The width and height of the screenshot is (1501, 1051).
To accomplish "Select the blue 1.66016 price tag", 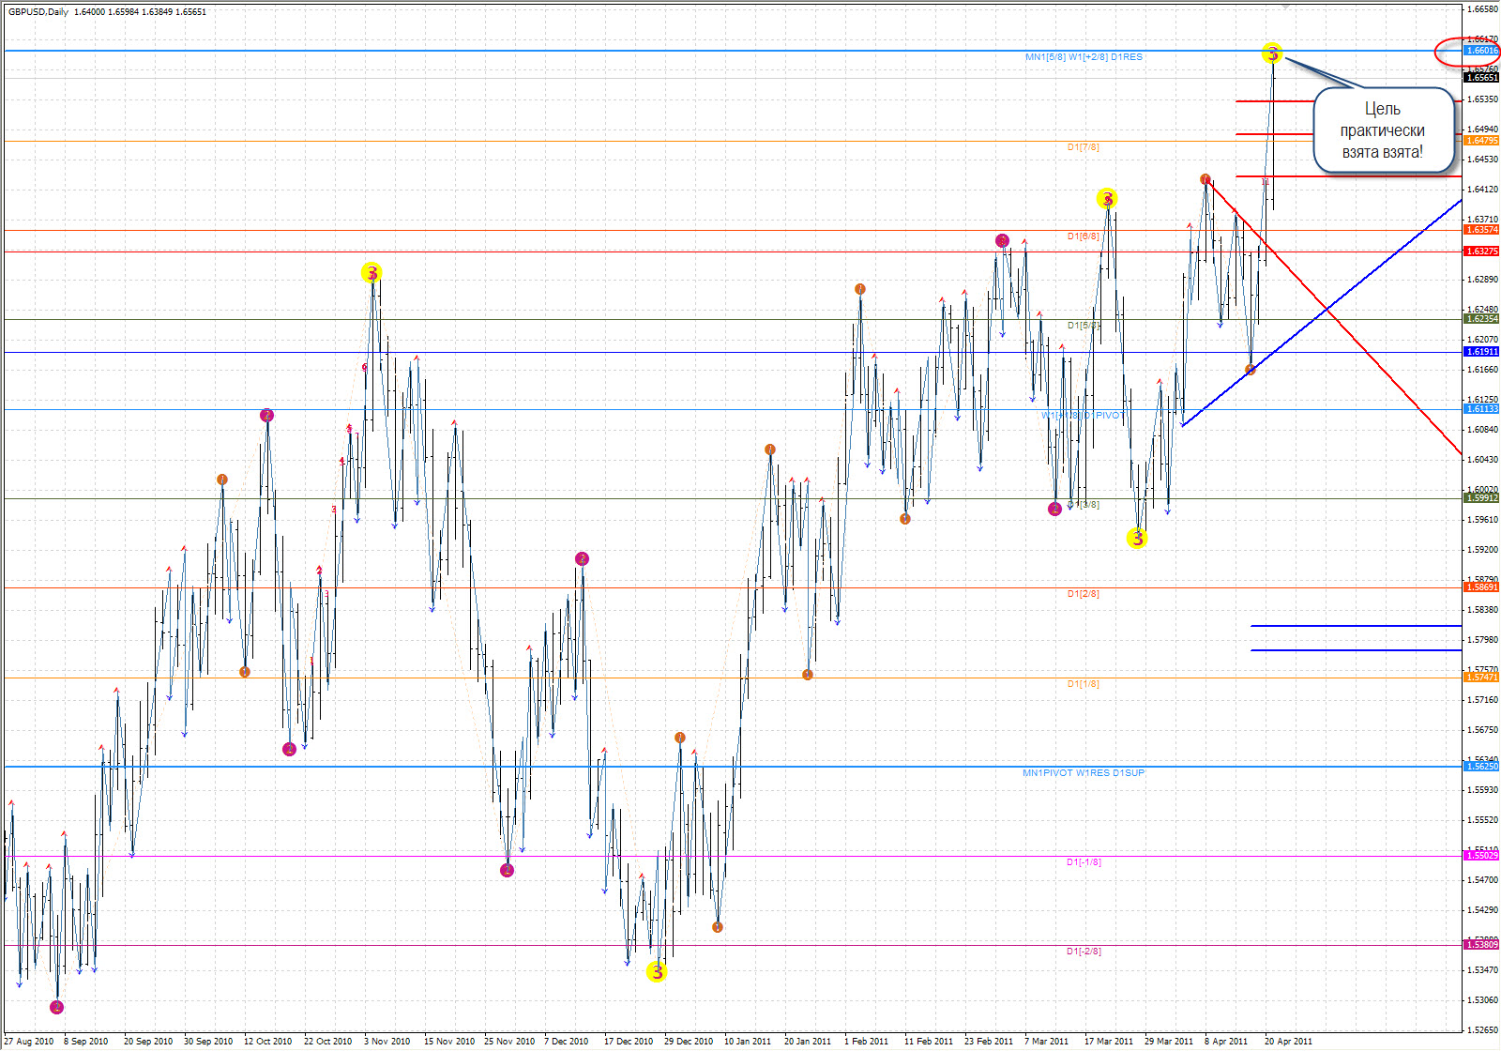I will click(1481, 51).
